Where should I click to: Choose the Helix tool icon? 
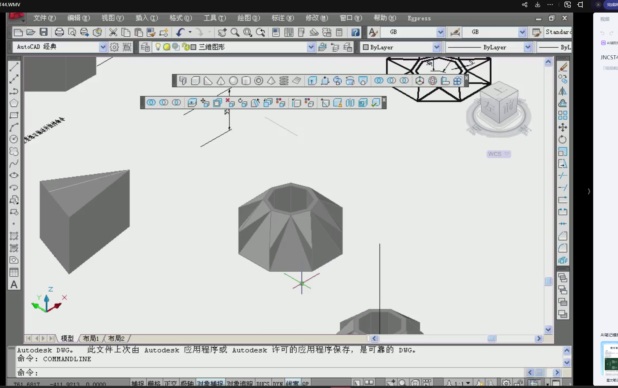pyautogui.click(x=284, y=81)
